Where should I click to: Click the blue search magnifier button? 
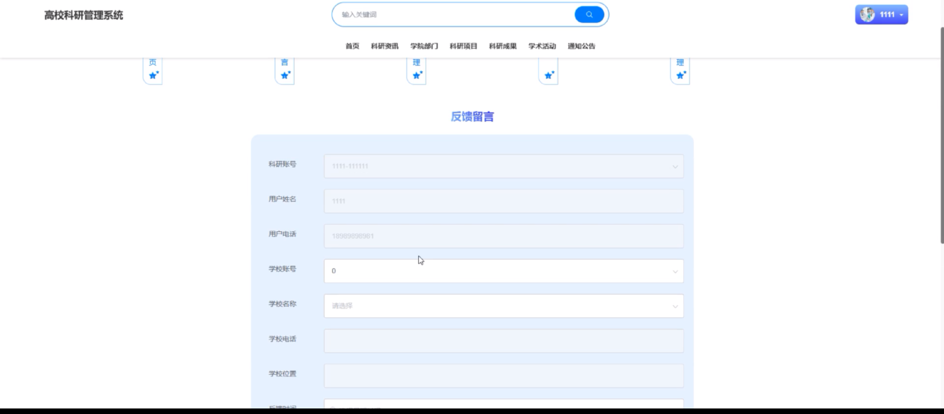coord(589,15)
